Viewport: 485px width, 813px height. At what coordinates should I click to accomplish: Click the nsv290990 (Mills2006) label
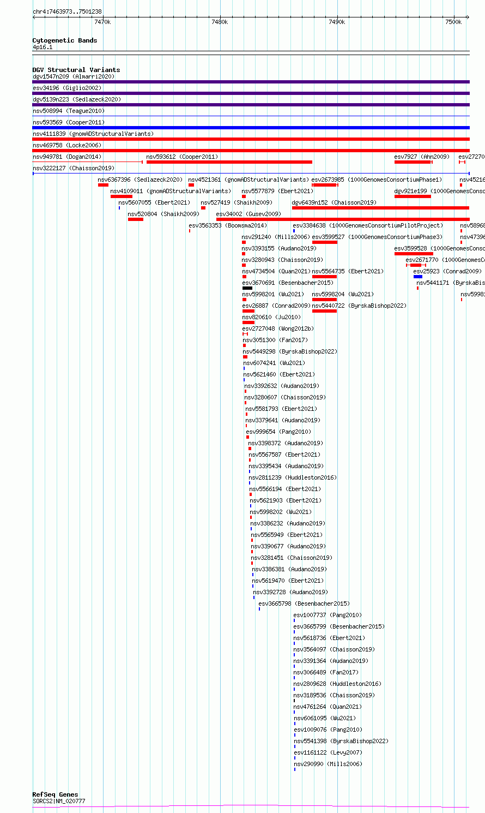328,764
